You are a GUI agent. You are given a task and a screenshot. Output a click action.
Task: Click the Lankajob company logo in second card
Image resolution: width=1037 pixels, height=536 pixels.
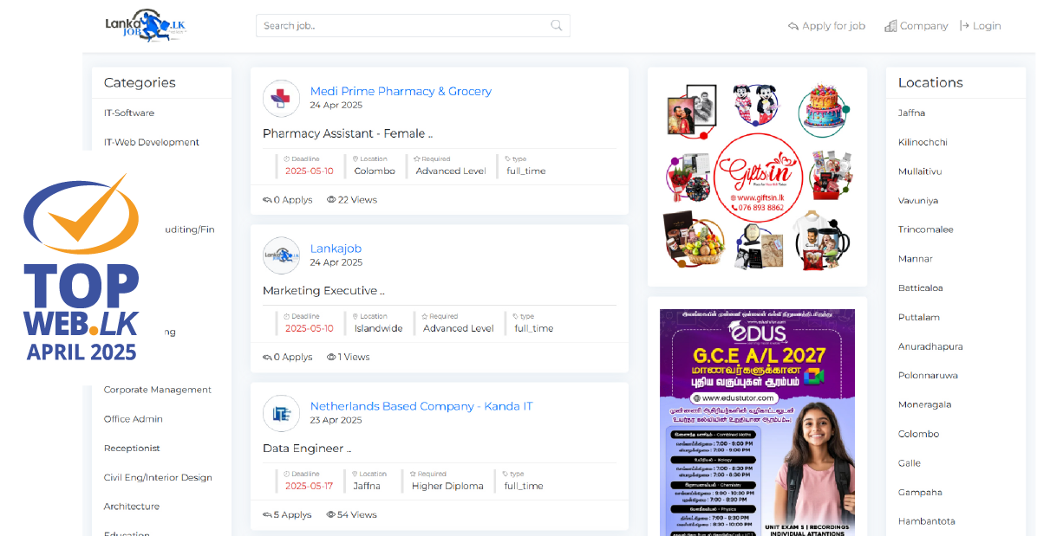click(282, 255)
